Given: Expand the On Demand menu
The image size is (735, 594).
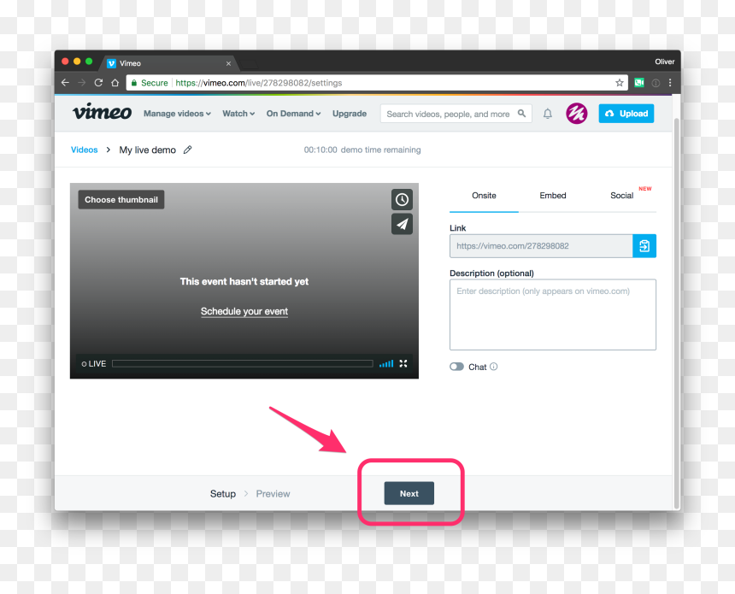Looking at the screenshot, I should point(293,114).
